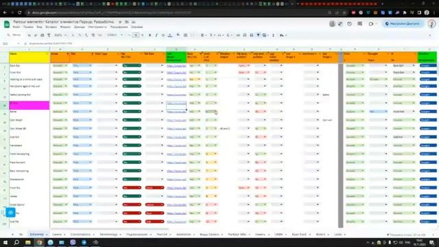439x247 pixels.
Task: Open the Data menu
Action: [x=80, y=27]
